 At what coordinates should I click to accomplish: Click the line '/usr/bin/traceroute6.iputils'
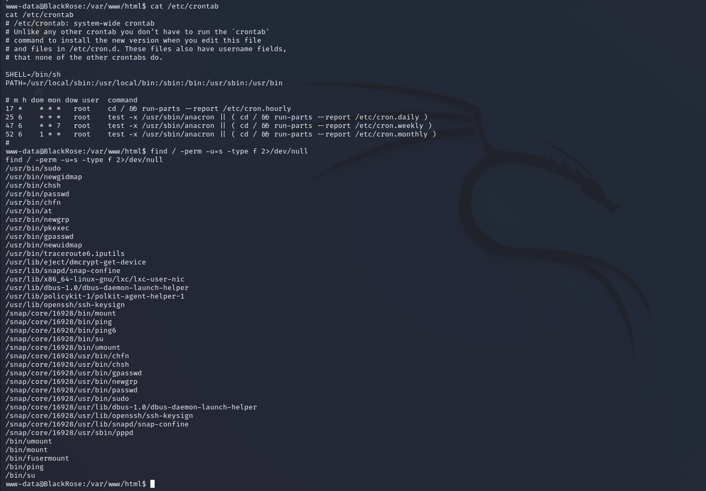pyautogui.click(x=65, y=253)
